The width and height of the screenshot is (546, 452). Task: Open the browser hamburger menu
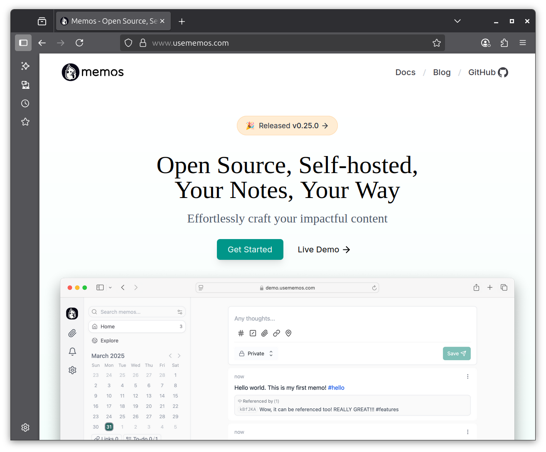tap(523, 43)
